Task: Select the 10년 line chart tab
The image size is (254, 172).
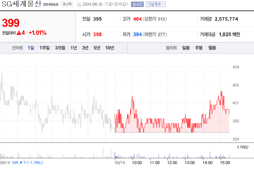Action: pos(110,48)
